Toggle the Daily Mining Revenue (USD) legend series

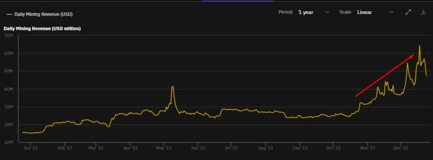(39, 14)
